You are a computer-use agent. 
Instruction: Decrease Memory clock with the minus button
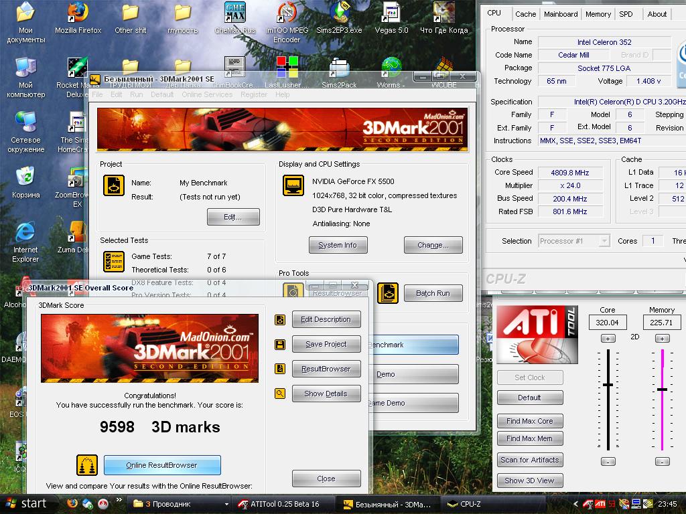pos(662,462)
